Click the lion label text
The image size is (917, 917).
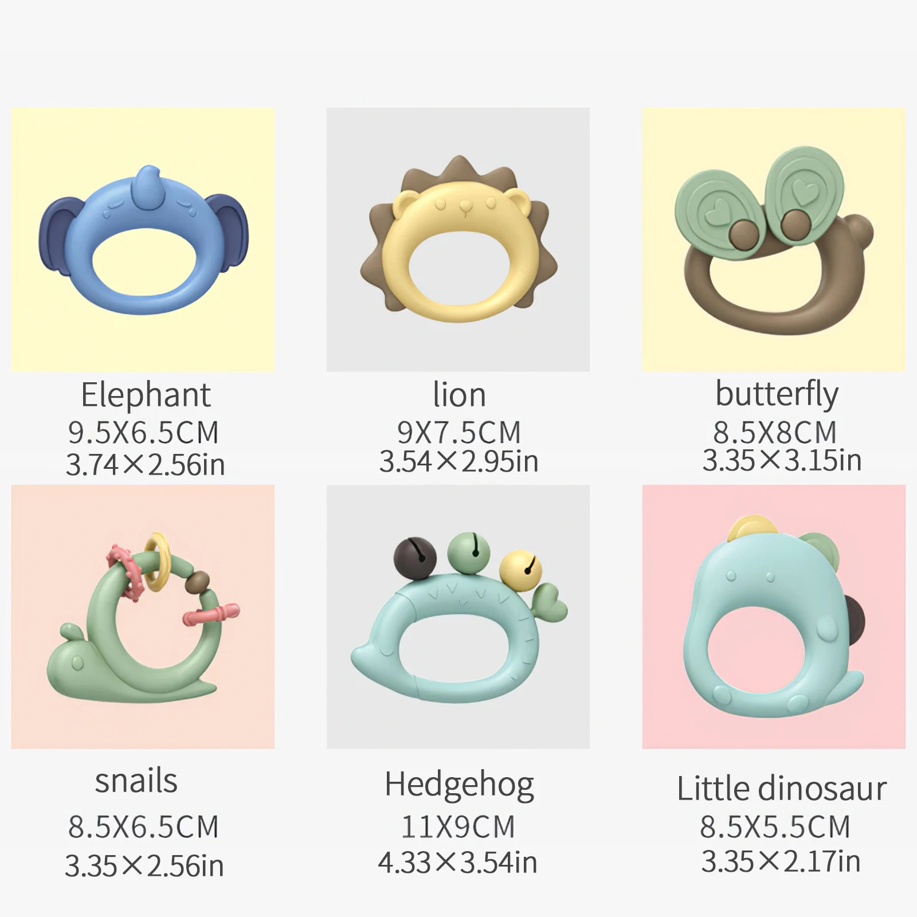point(459,395)
